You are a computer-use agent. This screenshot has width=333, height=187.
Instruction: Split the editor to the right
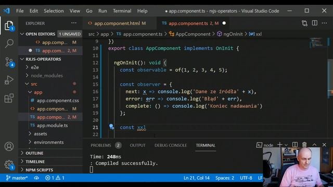(314, 23)
